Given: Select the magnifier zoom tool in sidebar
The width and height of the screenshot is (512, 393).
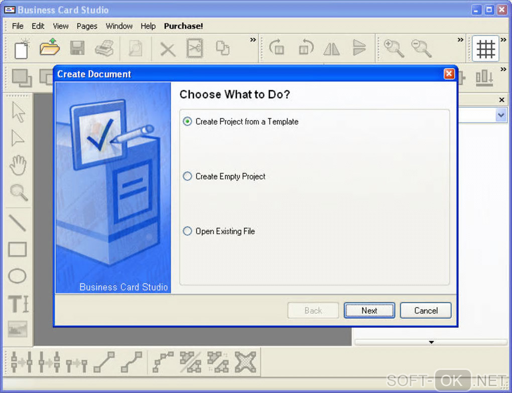Looking at the screenshot, I should click(x=19, y=192).
